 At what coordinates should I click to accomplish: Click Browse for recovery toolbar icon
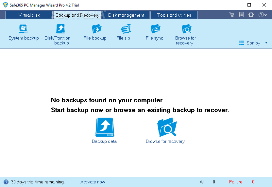click(187, 29)
